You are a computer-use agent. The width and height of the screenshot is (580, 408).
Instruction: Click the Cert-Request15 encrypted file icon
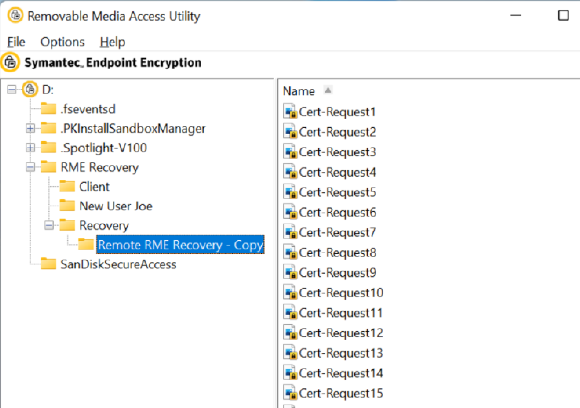point(290,392)
